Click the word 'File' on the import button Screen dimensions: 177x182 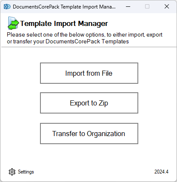[x=107, y=73]
